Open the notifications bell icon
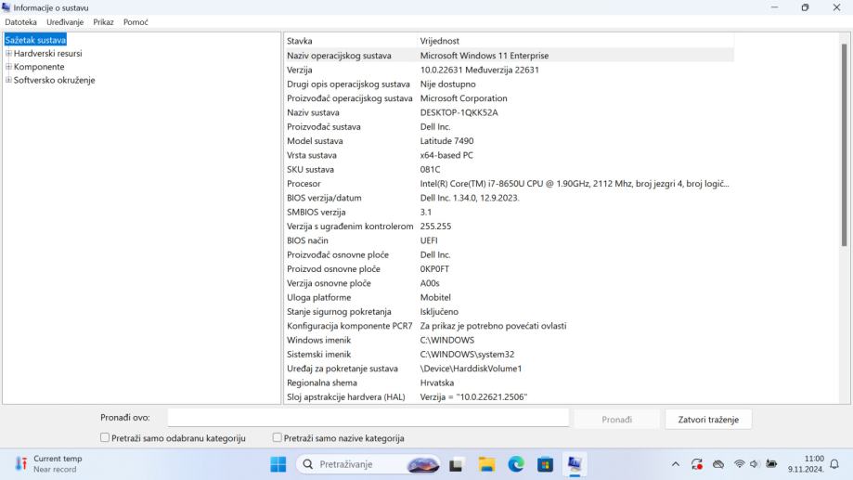Image resolution: width=853 pixels, height=480 pixels. pos(834,464)
